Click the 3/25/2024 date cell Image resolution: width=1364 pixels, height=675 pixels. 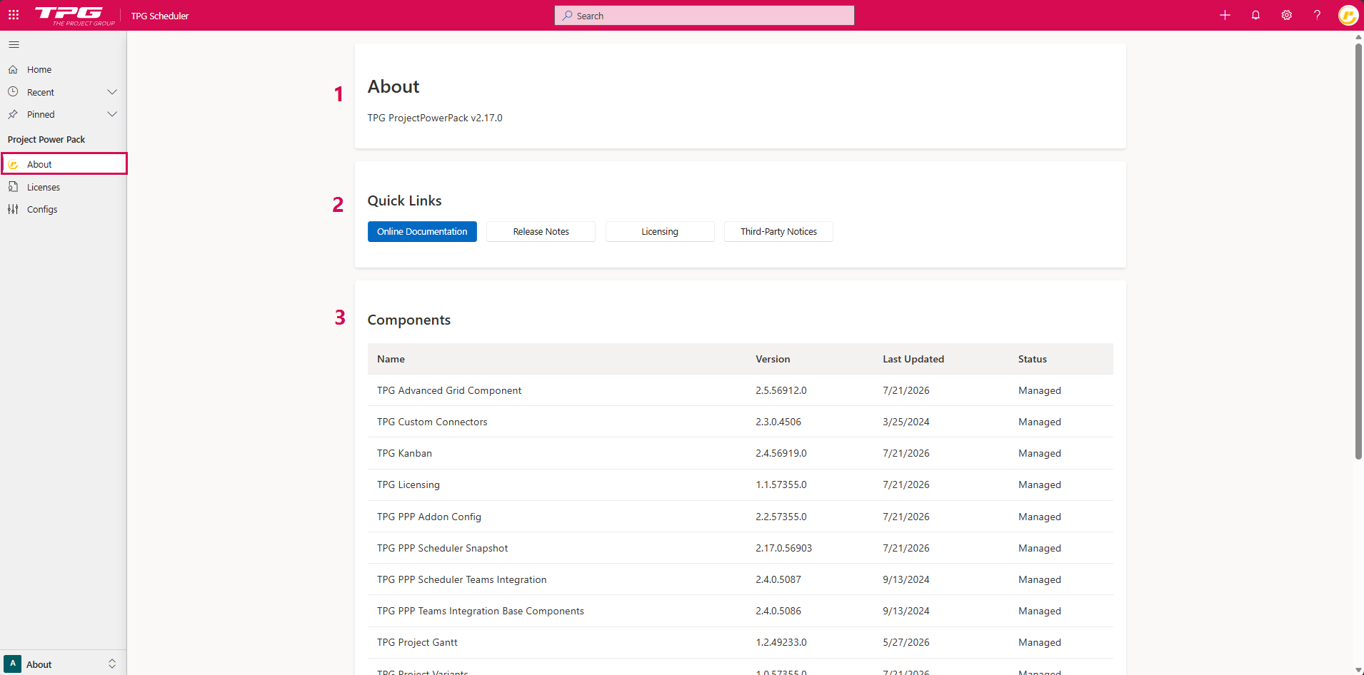pos(906,422)
